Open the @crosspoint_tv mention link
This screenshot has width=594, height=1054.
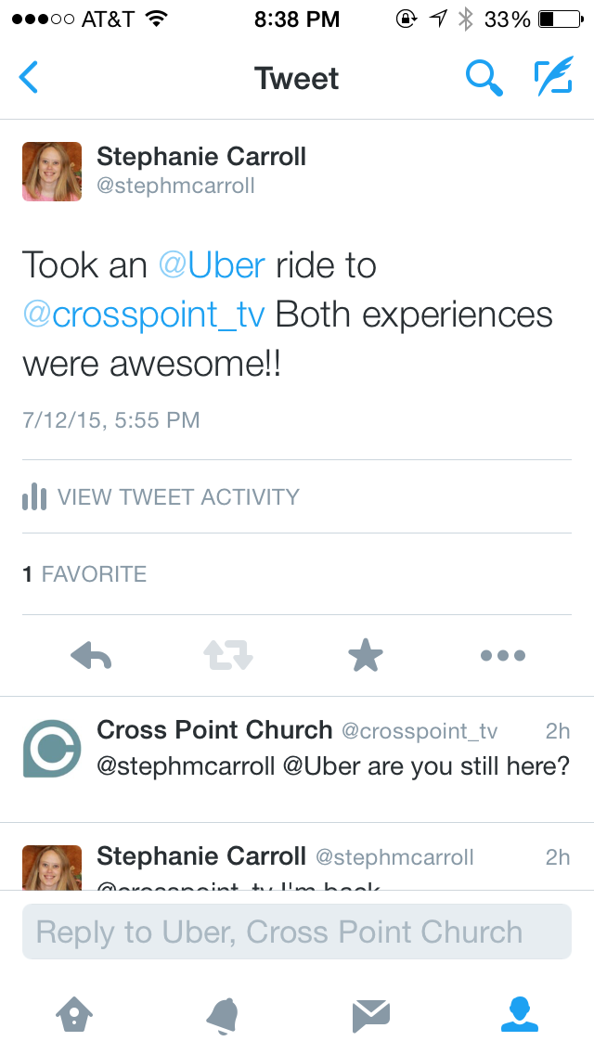coord(144,315)
